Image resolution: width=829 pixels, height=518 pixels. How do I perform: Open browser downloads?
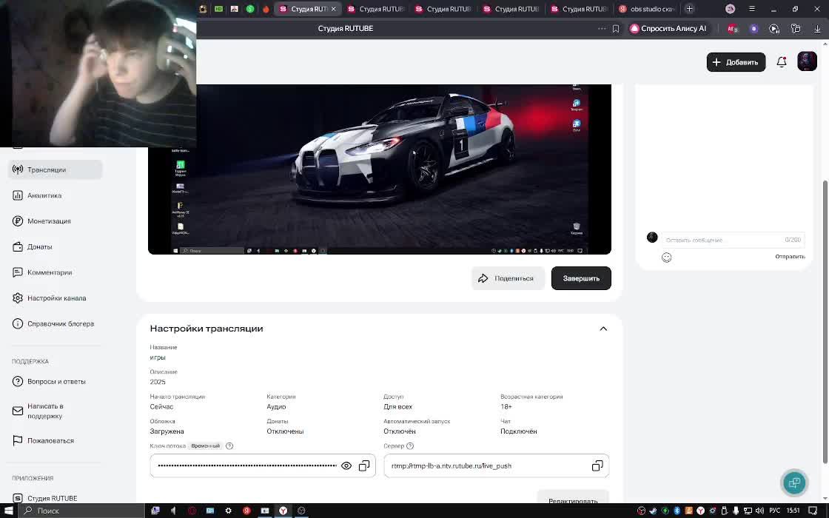(x=817, y=29)
